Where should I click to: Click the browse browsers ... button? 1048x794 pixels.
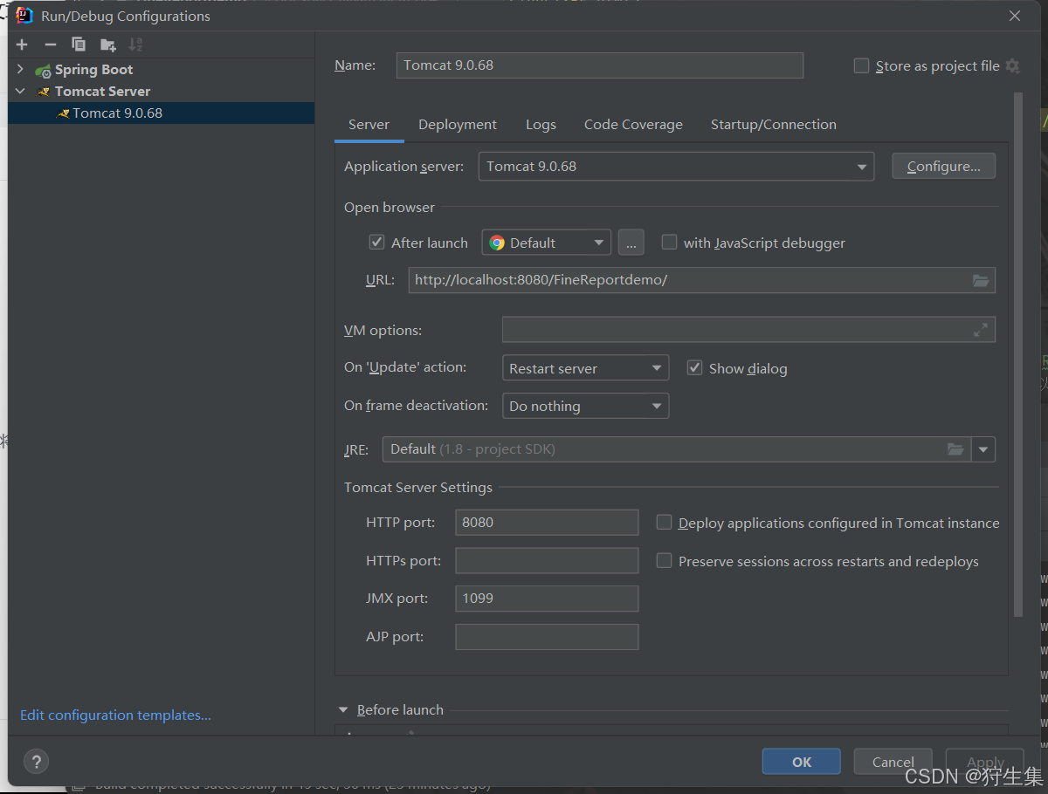[x=631, y=243]
